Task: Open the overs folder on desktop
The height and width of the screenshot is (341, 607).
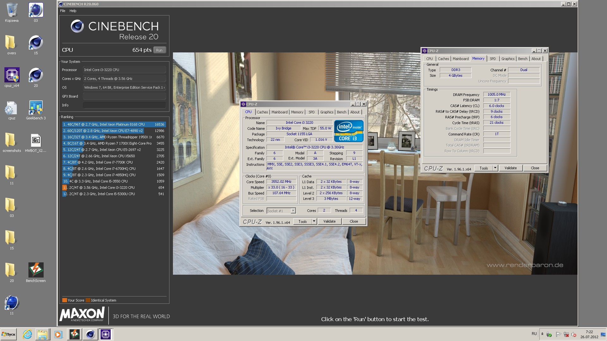Action: pos(12,45)
